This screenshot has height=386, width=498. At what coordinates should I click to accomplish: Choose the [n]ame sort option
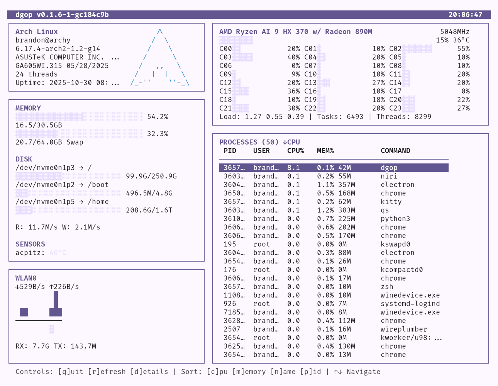click(x=283, y=372)
